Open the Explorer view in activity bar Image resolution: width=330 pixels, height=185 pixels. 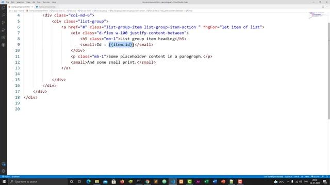[x=4, y=8]
